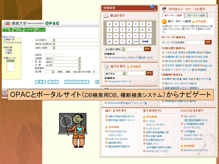Viewport: 219px width, 164px height.
Task: Choose letter K in journal grid
Action: click(x=129, y=30)
